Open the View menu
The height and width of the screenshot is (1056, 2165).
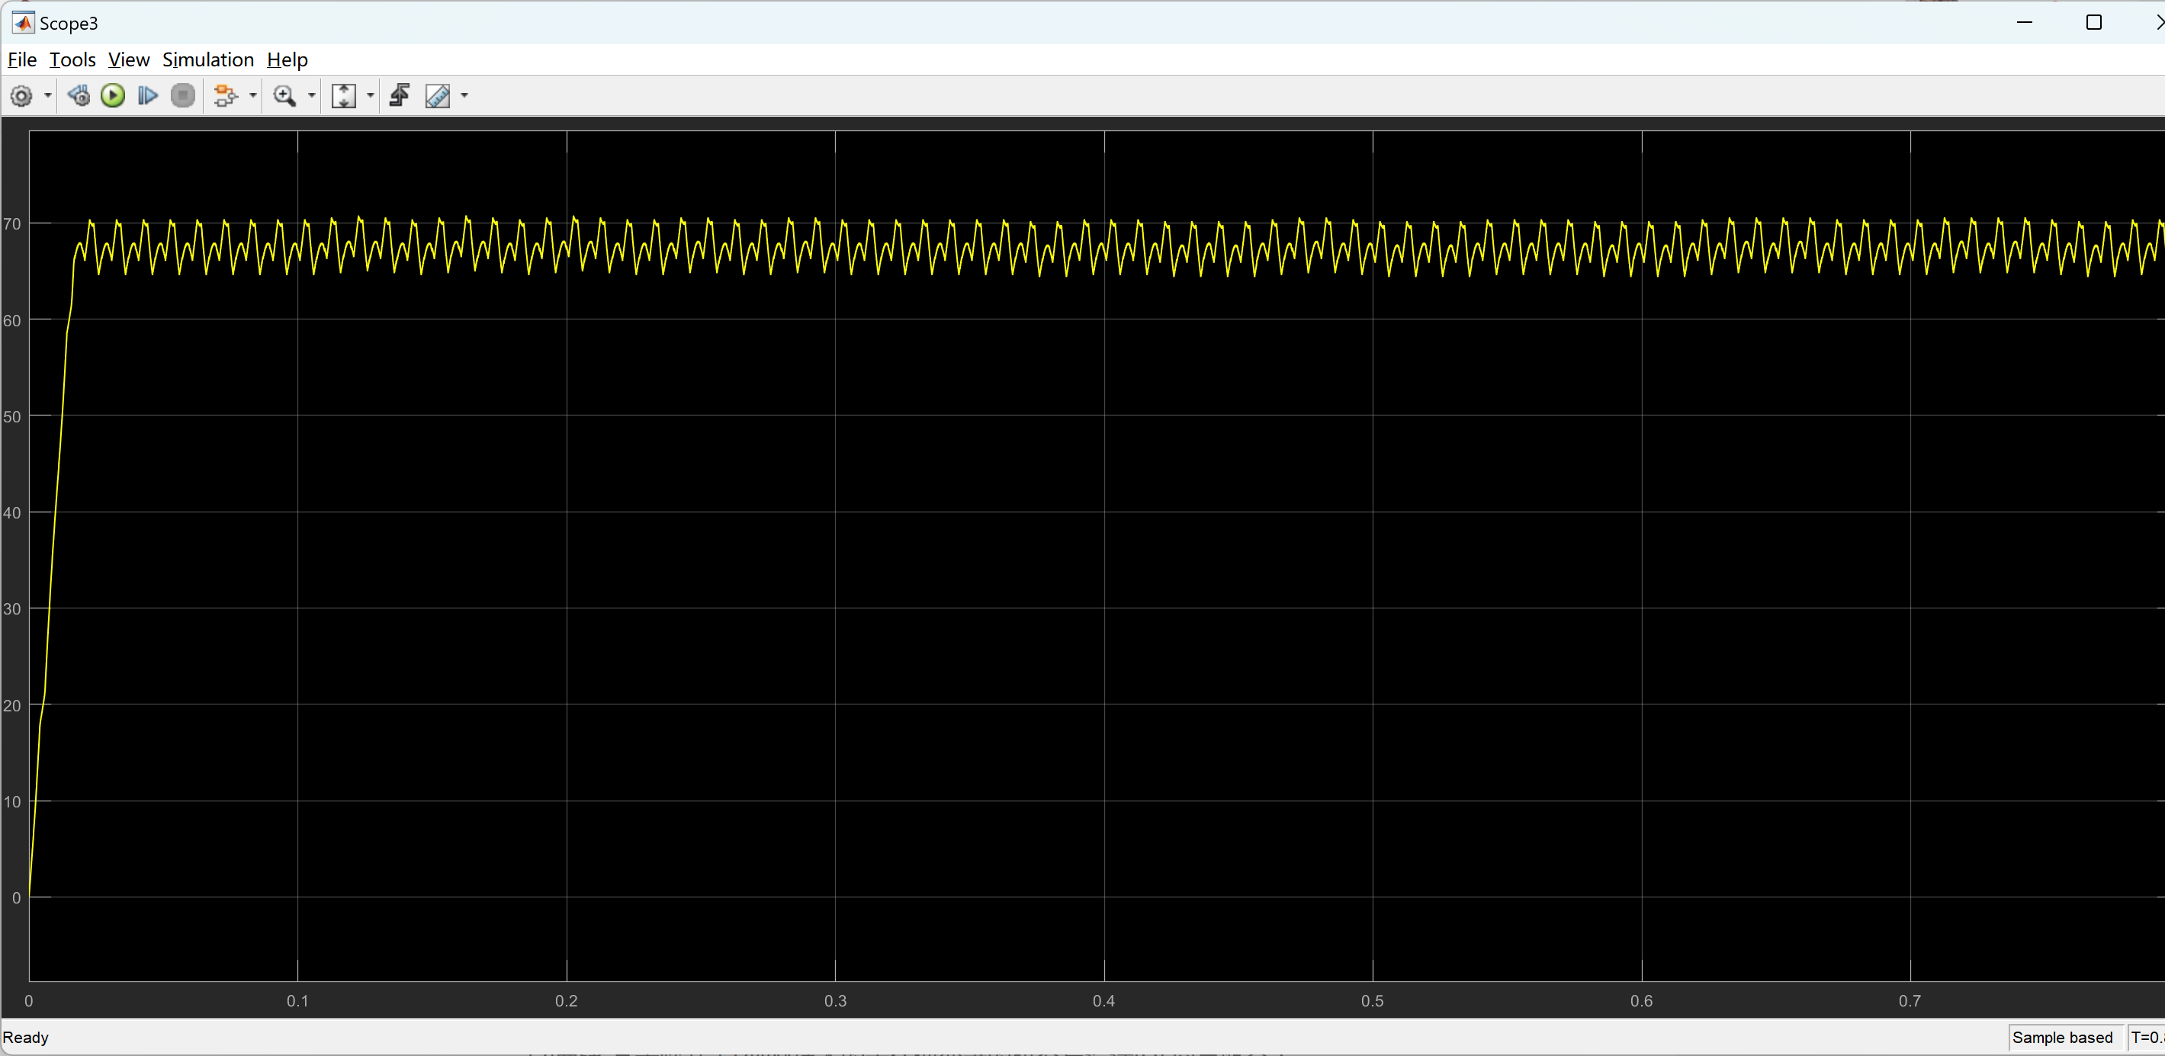[129, 59]
